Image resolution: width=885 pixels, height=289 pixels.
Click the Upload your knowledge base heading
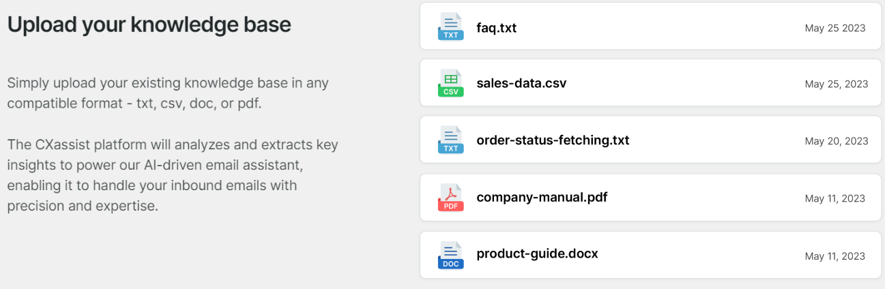[149, 25]
